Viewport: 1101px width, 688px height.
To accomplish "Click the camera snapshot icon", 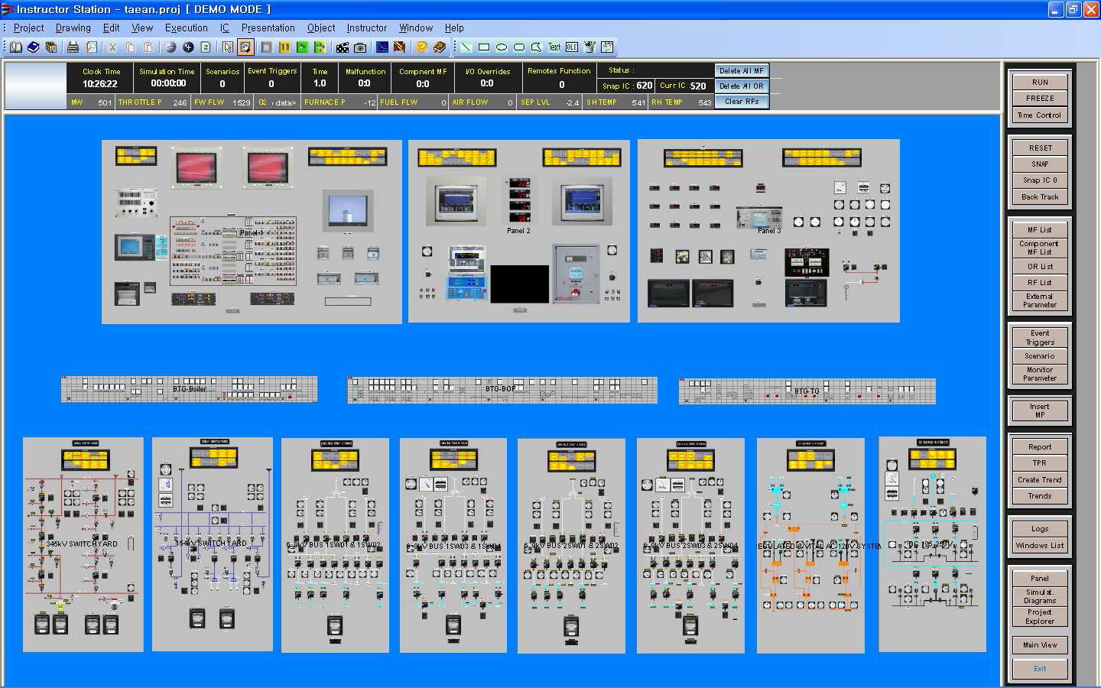I will (x=360, y=47).
